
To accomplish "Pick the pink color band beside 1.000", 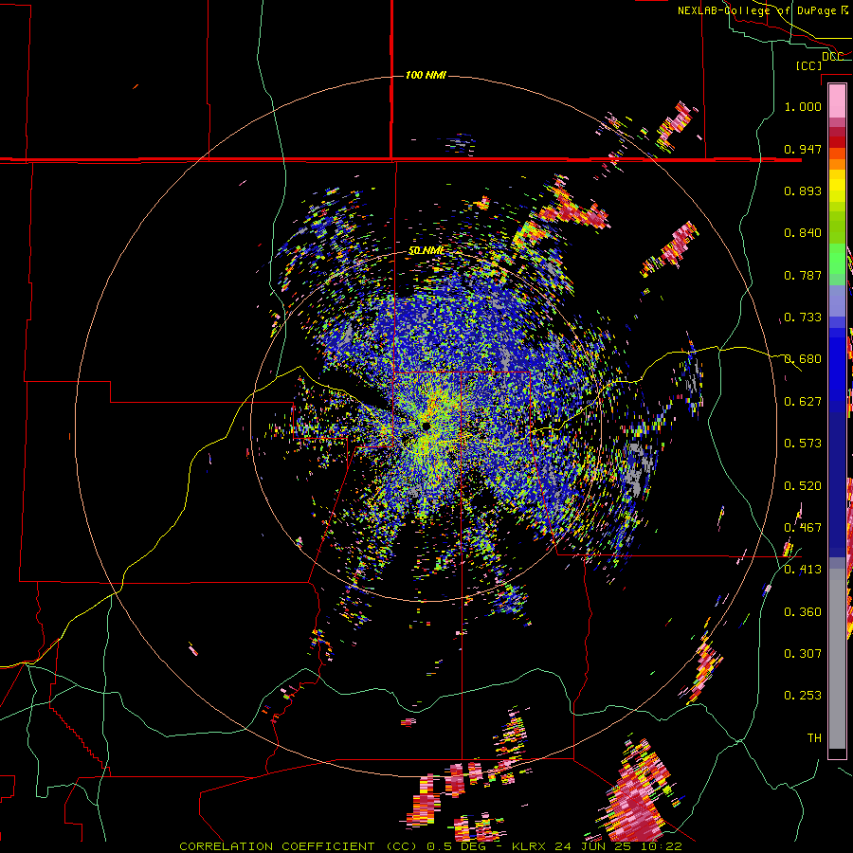I will (x=837, y=100).
